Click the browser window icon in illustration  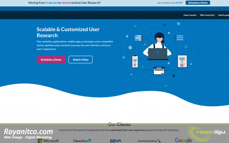tap(159, 71)
